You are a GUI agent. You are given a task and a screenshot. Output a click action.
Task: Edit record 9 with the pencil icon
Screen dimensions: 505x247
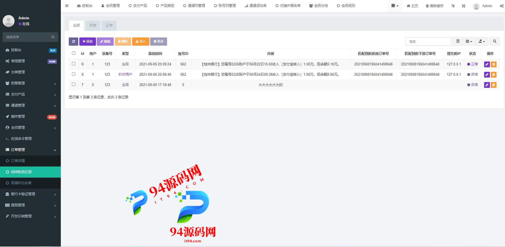tap(487, 64)
